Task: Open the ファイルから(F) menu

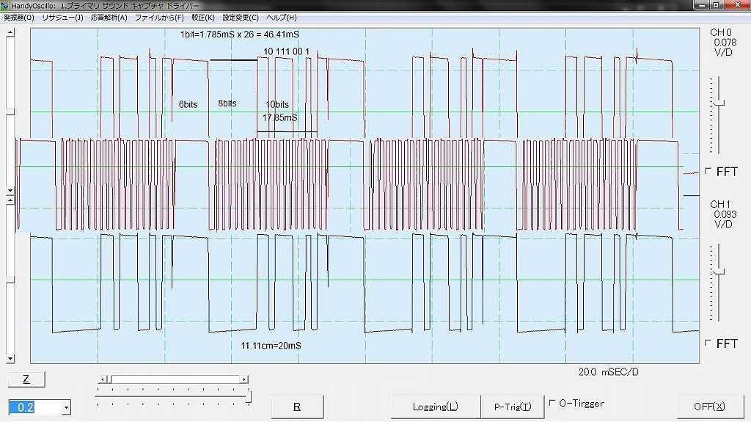Action: (x=159, y=18)
